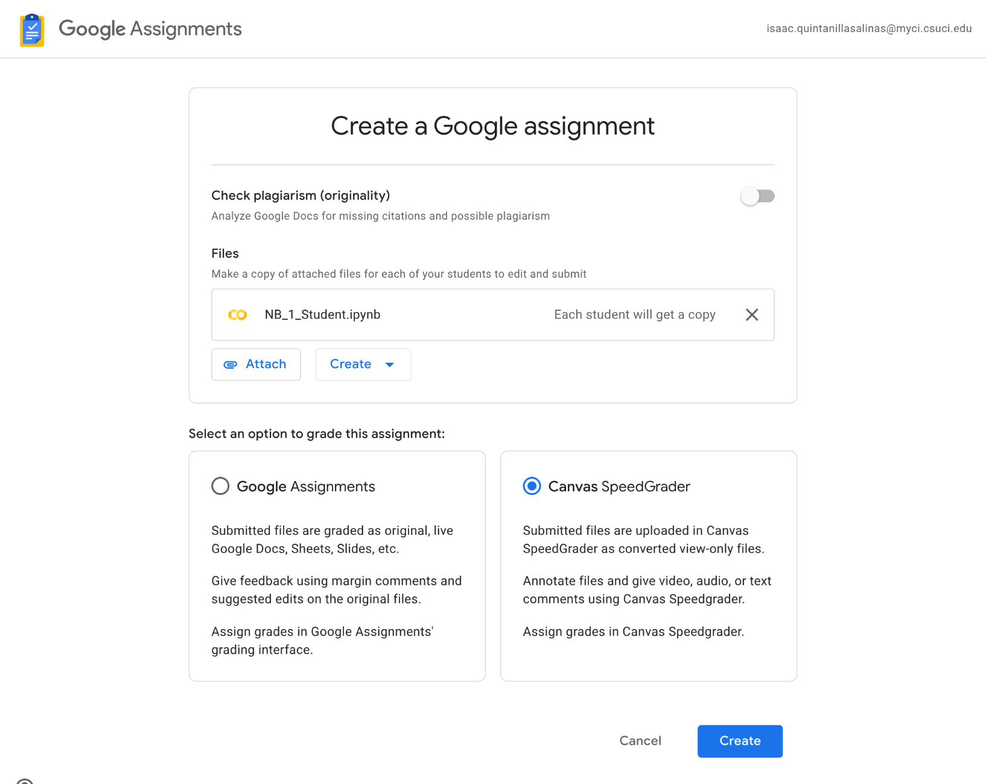Click the 'Create a Google assignment' heading
This screenshot has height=784, width=986.
coord(492,126)
